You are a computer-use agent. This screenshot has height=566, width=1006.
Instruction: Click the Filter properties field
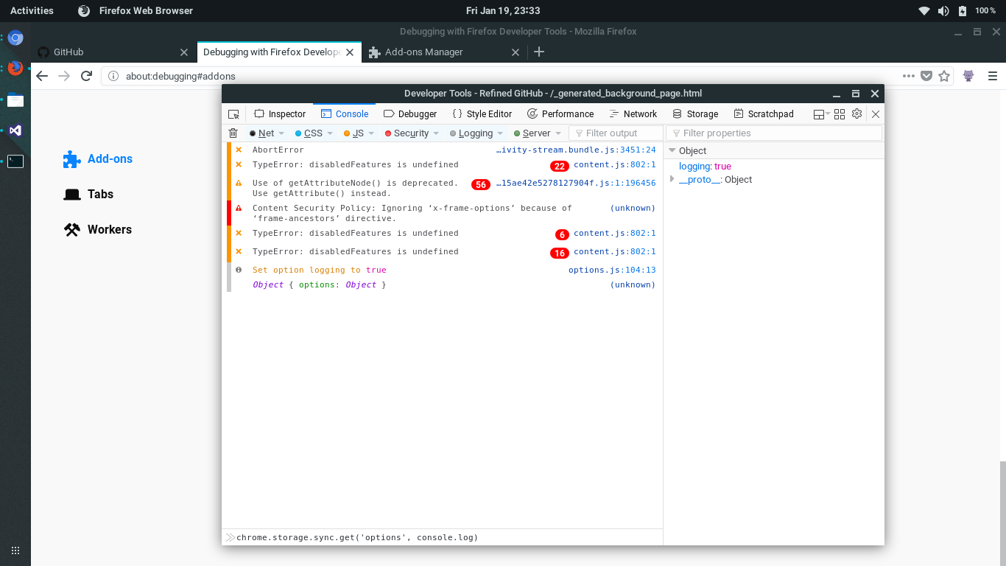pos(774,133)
